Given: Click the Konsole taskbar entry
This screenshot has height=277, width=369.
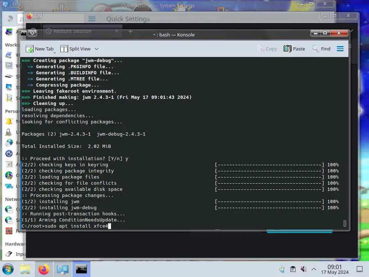Looking at the screenshot, I should point(81,269).
